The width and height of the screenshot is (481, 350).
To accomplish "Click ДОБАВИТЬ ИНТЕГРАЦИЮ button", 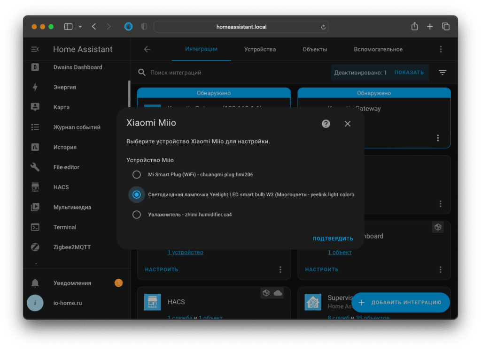I will [400, 303].
